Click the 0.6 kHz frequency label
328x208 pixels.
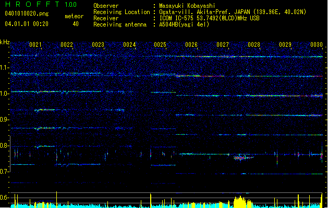pos(5,198)
